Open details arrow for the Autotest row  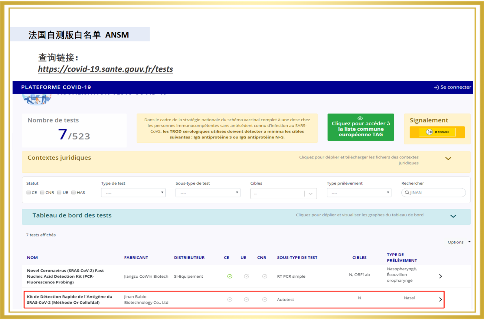441,299
